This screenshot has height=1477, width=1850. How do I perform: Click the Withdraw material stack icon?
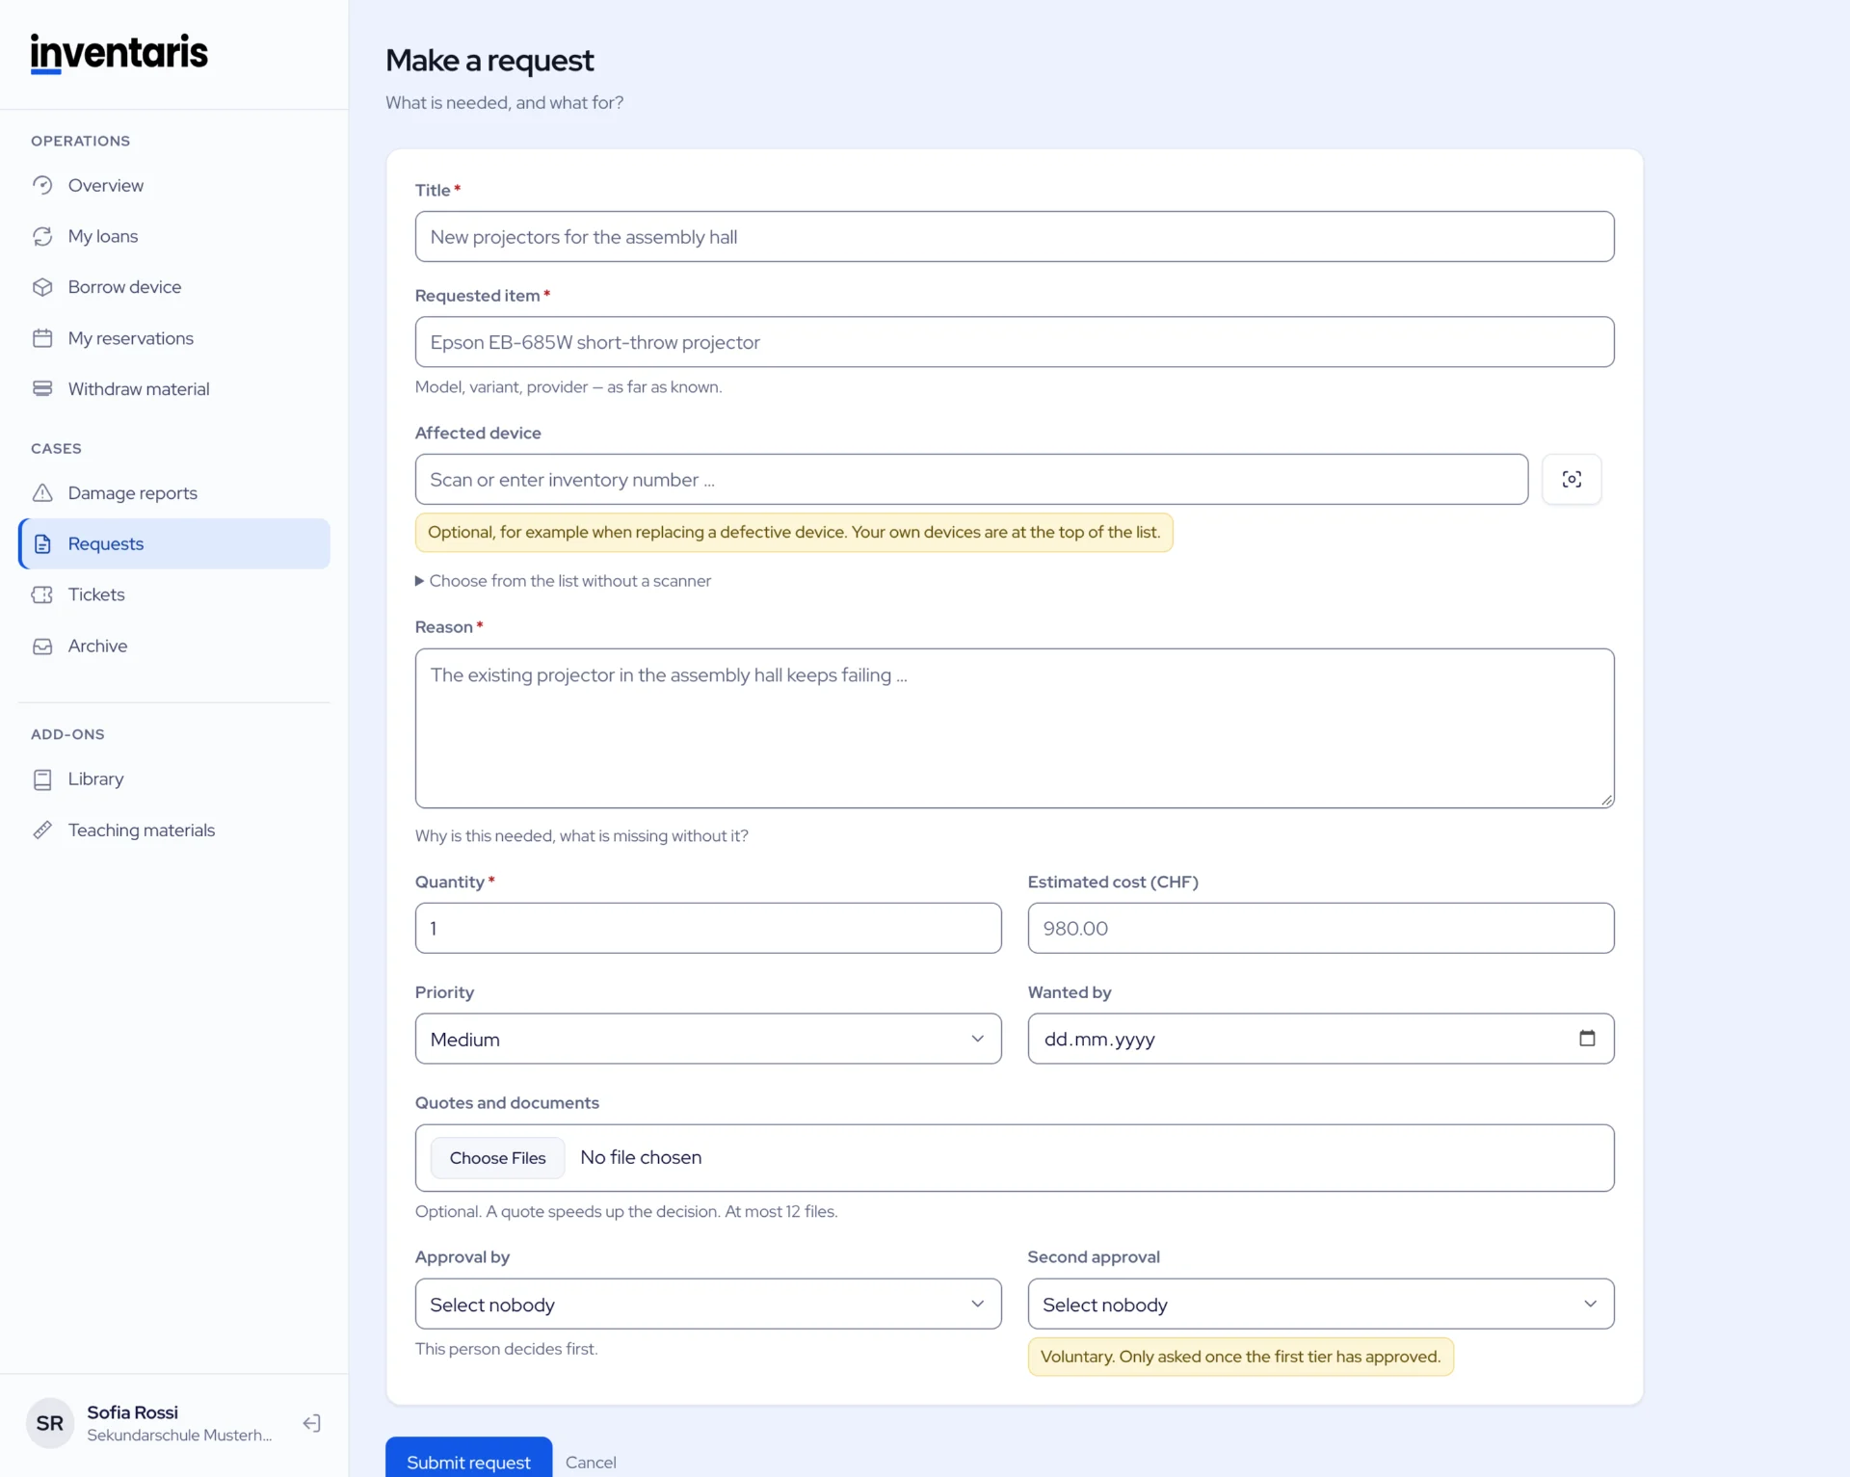pyautogui.click(x=42, y=389)
